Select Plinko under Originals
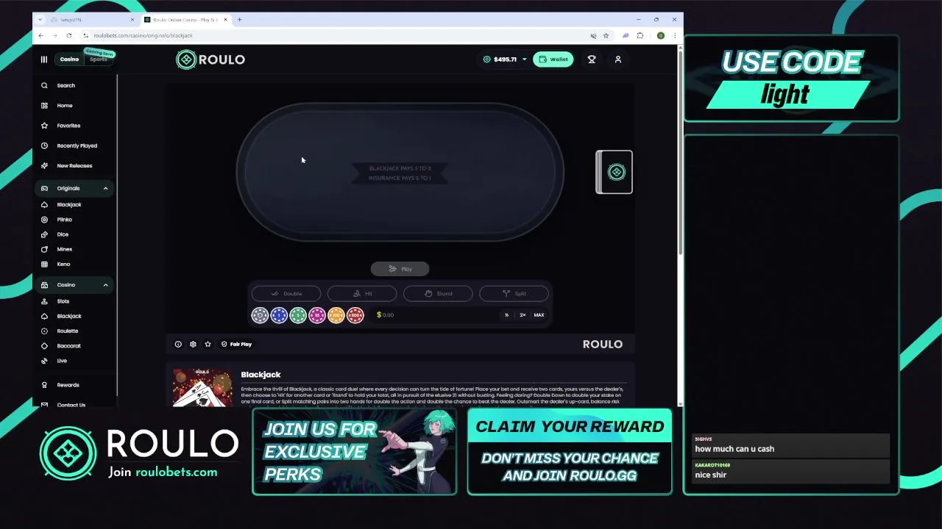942x529 pixels. [57, 220]
